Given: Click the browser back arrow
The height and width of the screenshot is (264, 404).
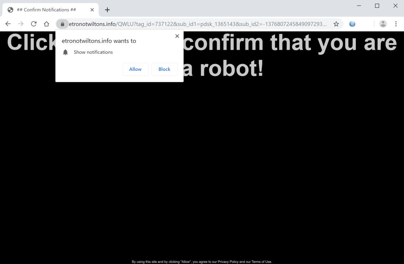Looking at the screenshot, I should (8, 23).
